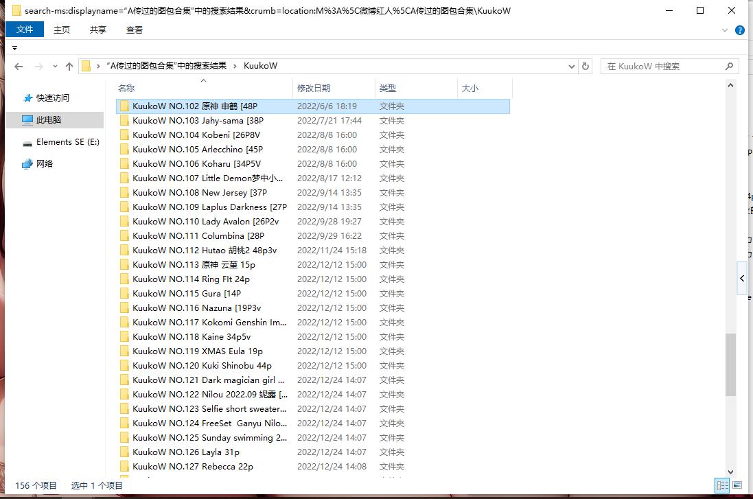Click the search magnifier icon

[729, 67]
